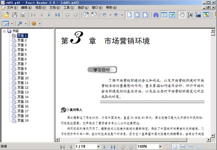Set actual size page view
This screenshot has height=150, width=217.
coord(129,15)
